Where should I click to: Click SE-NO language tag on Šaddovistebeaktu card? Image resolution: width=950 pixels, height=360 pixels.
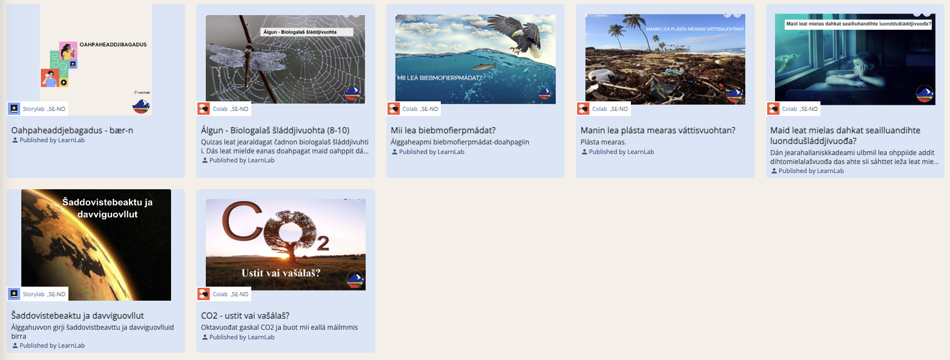(57, 294)
